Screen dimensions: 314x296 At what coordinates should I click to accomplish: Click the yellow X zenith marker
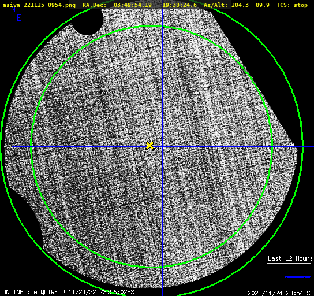149,146
